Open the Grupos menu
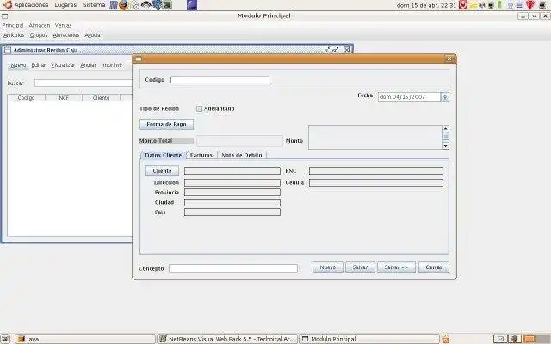Viewport: 551px width, 344px height. click(39, 35)
